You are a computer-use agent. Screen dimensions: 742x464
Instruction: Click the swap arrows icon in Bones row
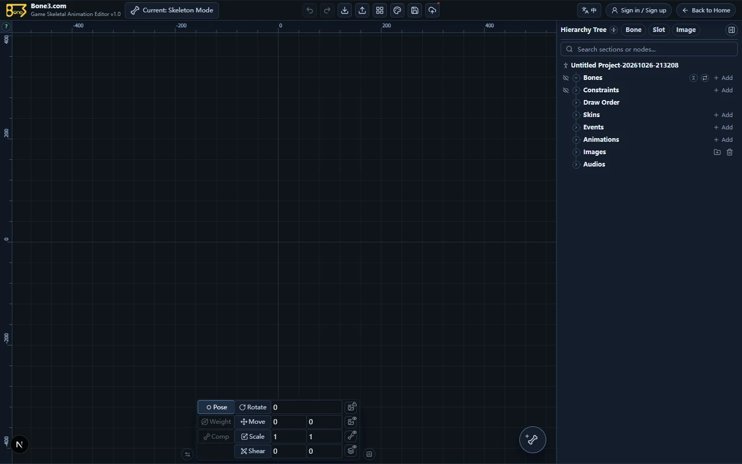coord(705,78)
